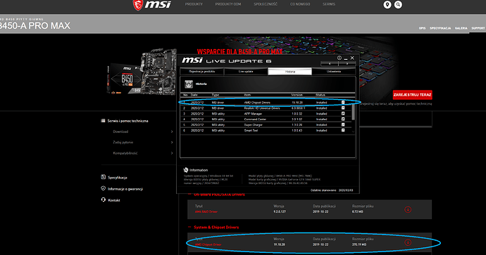Open the location pin icon in header
This screenshot has width=486, height=255.
coord(387,5)
